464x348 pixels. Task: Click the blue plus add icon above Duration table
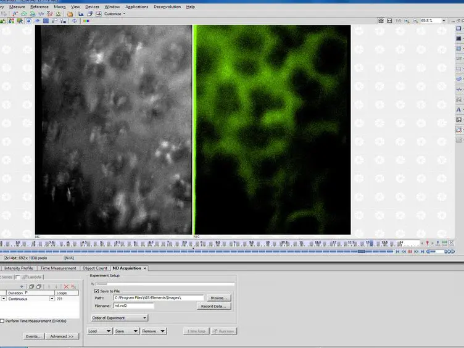pyautogui.click(x=22, y=286)
